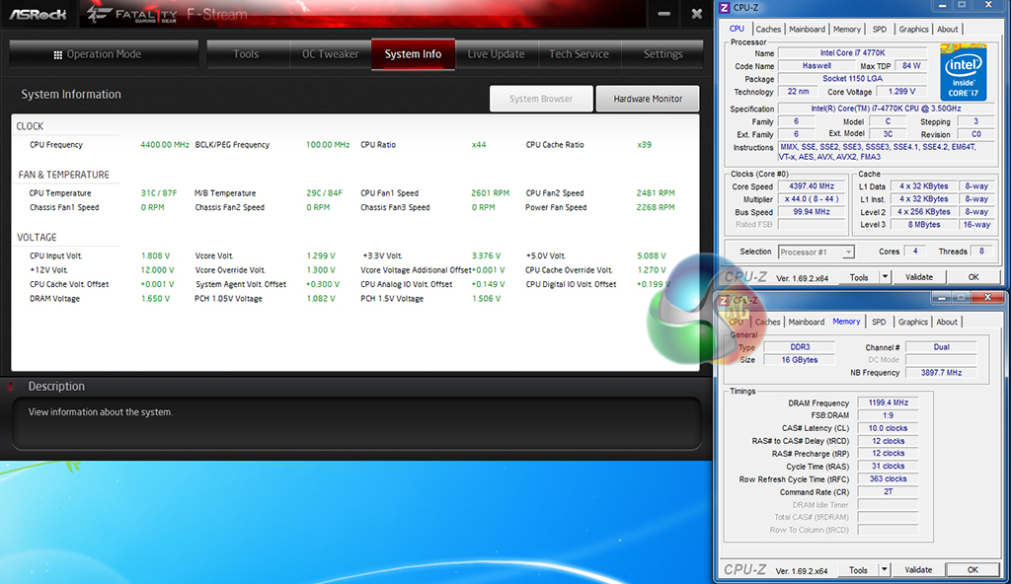This screenshot has width=1011, height=584.
Task: Open Memory tab in top CPU-Z window
Action: (846, 29)
